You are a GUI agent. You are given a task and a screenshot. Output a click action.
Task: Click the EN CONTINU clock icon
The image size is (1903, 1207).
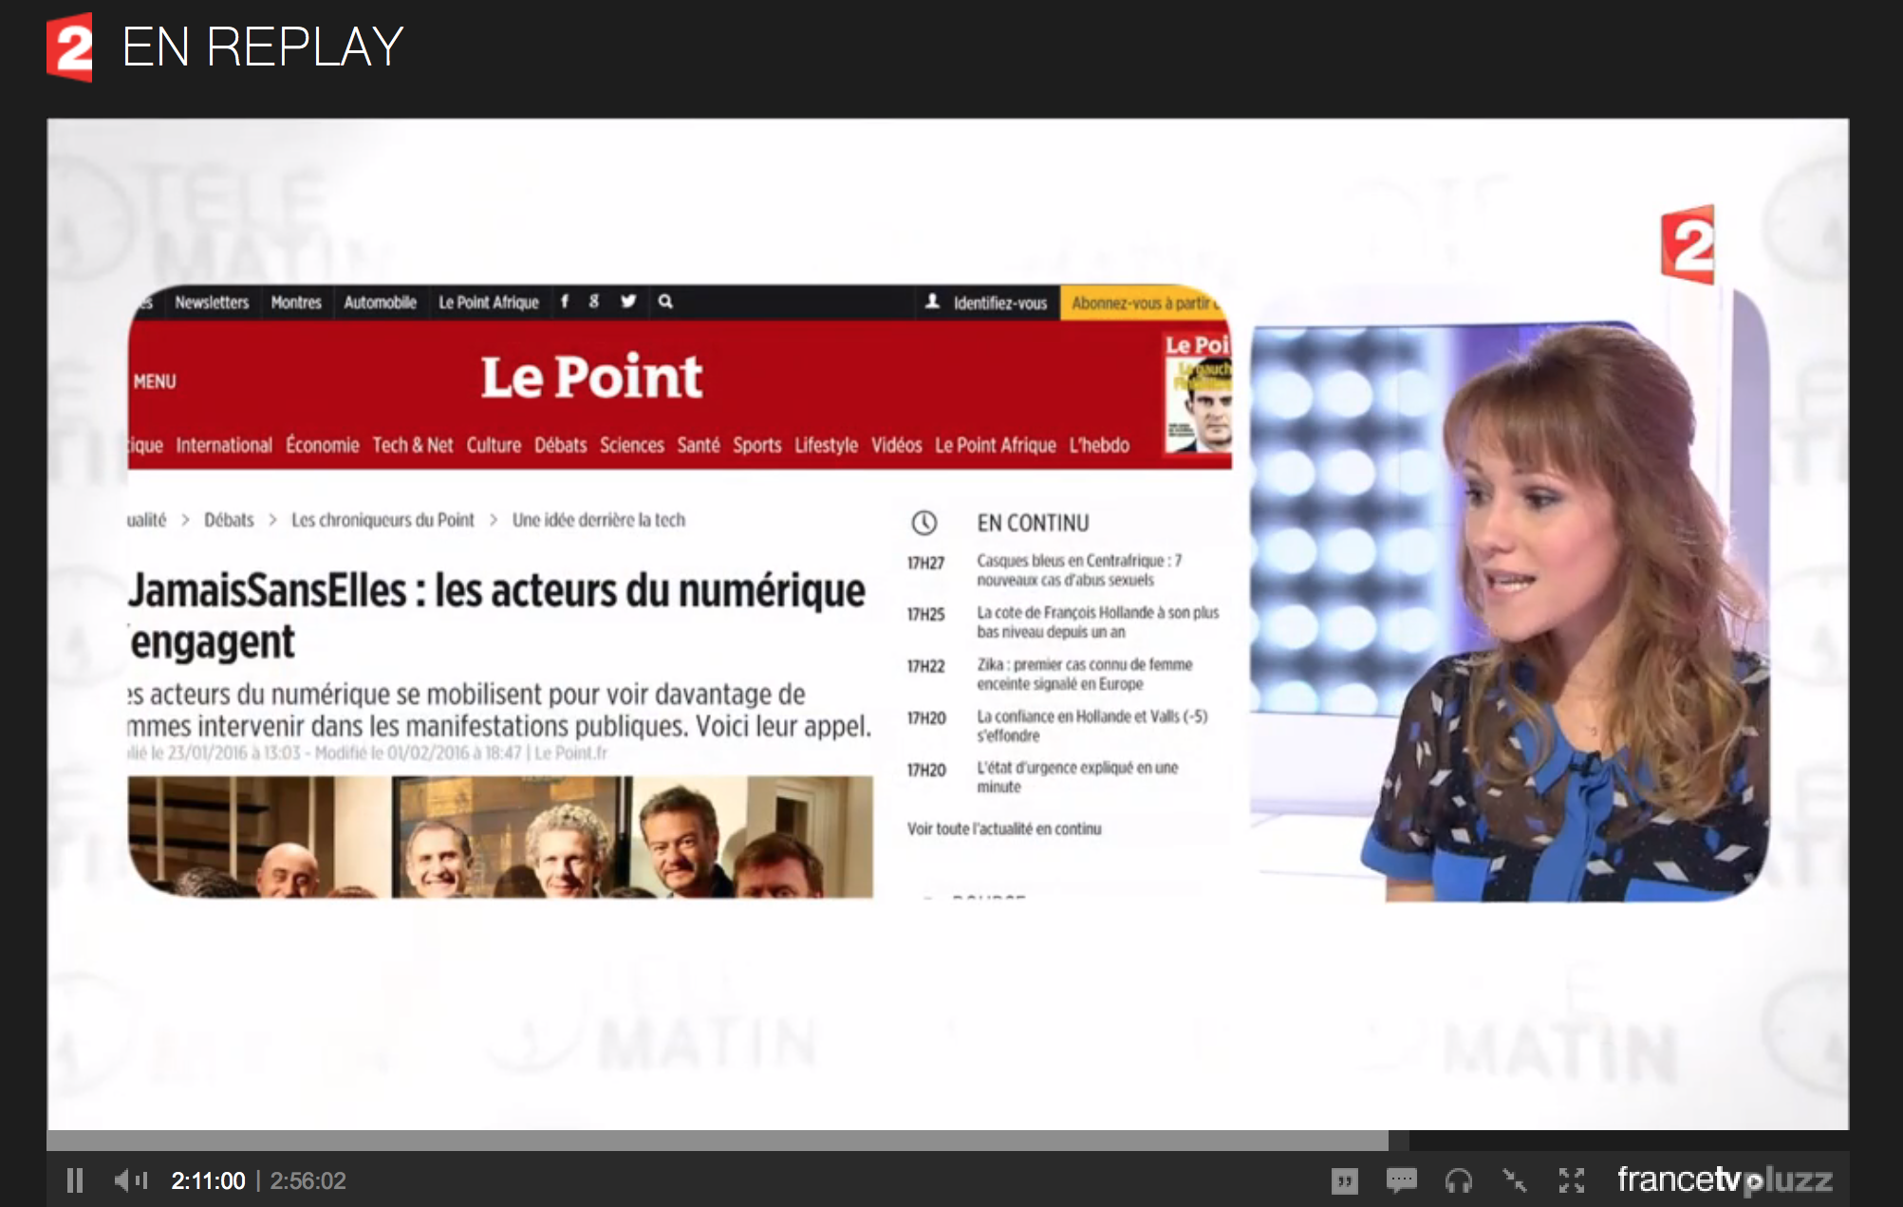pos(924,523)
